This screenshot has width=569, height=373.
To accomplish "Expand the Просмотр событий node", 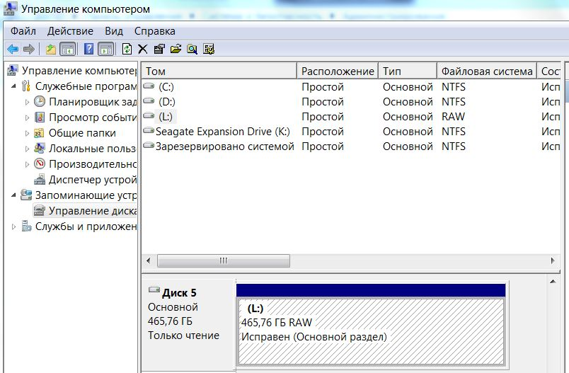I will pos(27,117).
